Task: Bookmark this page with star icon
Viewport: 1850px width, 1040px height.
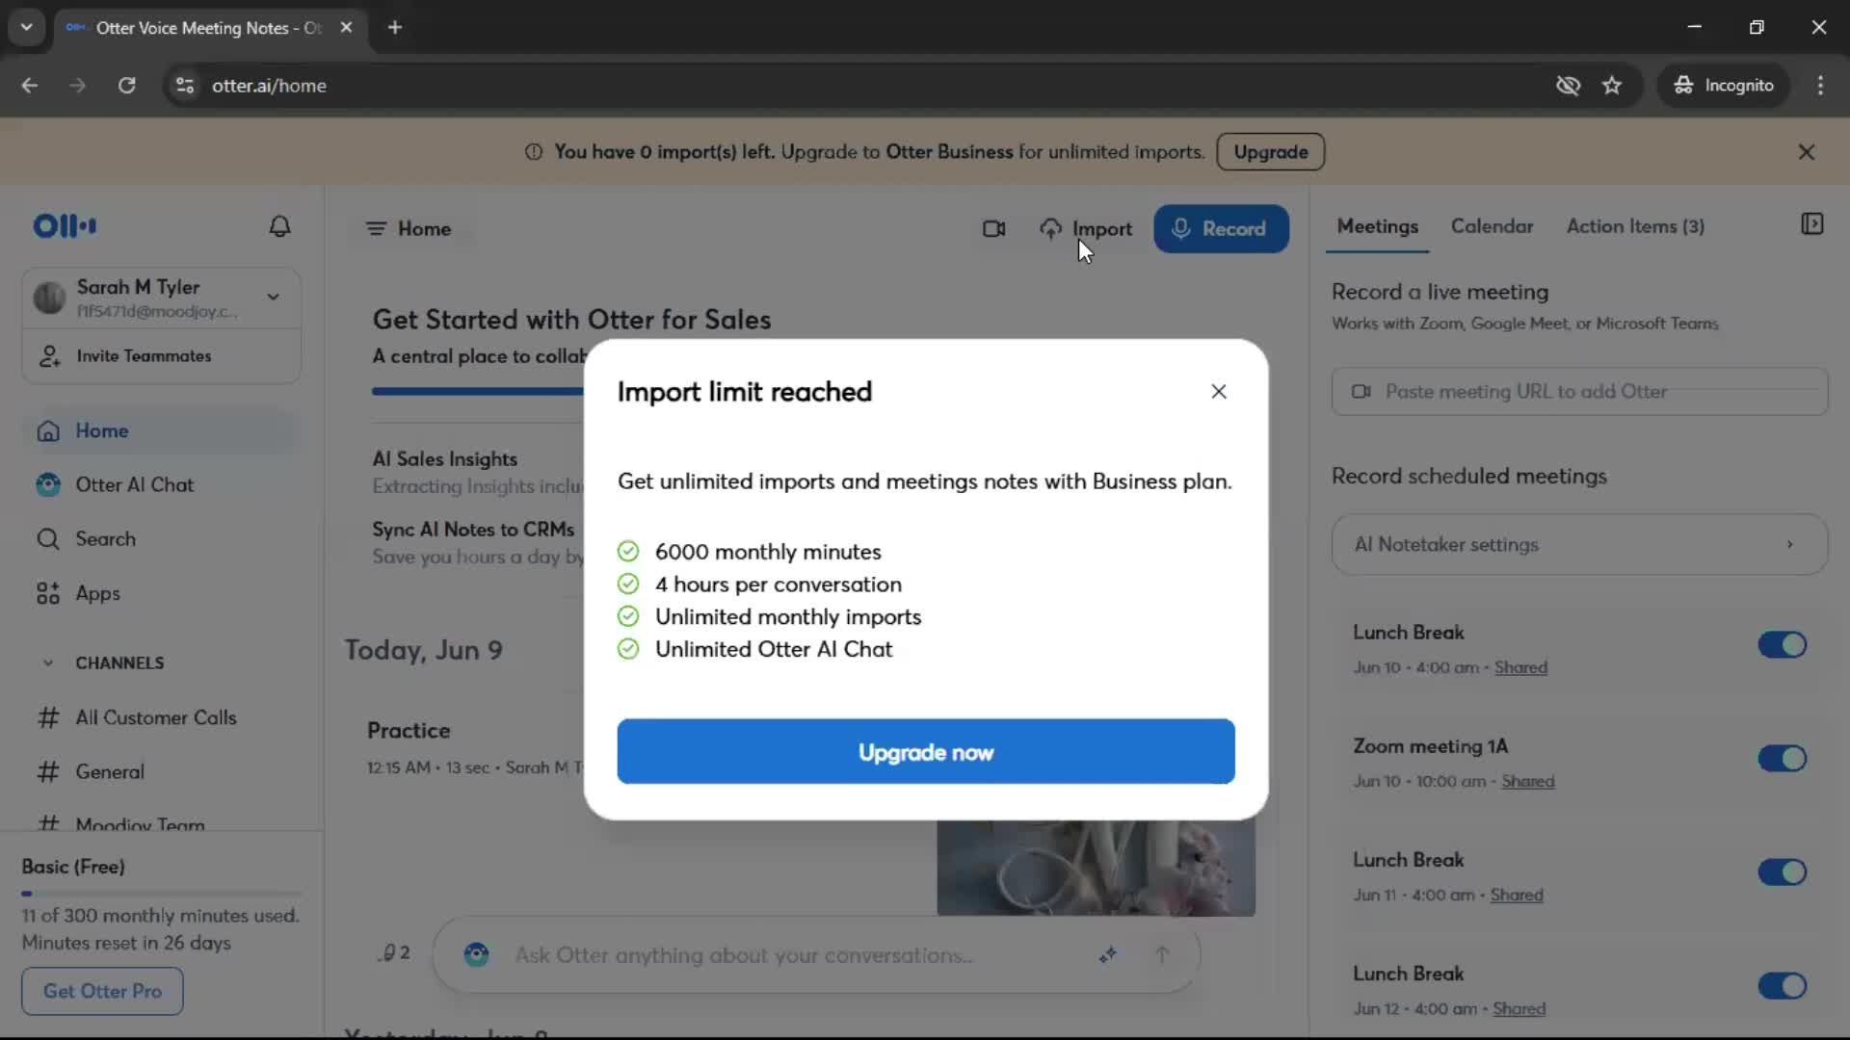Action: pyautogui.click(x=1612, y=86)
